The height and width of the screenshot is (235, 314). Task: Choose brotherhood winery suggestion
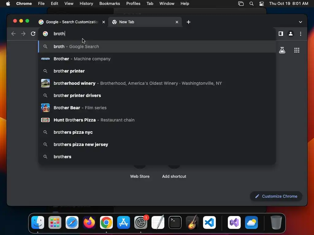coord(157,83)
